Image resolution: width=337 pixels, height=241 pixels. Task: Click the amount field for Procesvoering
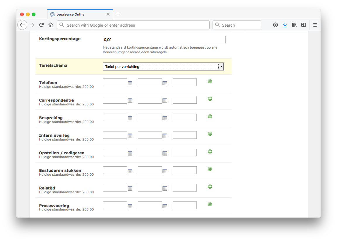click(x=185, y=205)
